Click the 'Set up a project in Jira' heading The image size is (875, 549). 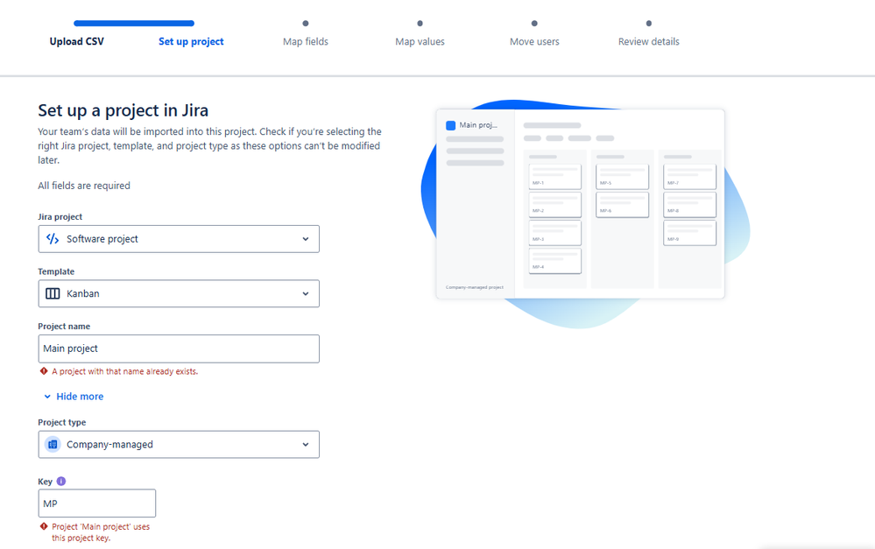[123, 110]
